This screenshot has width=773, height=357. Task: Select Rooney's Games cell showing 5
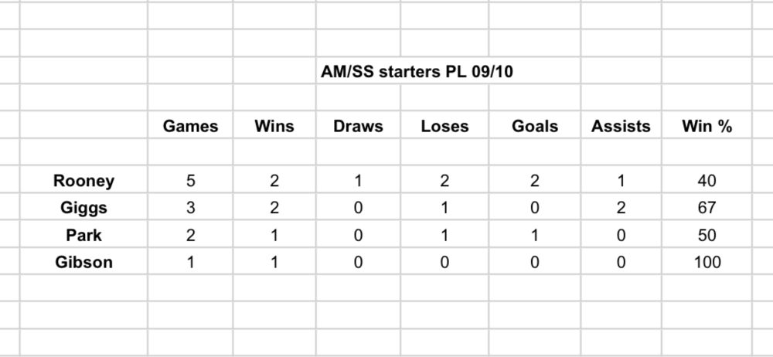point(190,181)
